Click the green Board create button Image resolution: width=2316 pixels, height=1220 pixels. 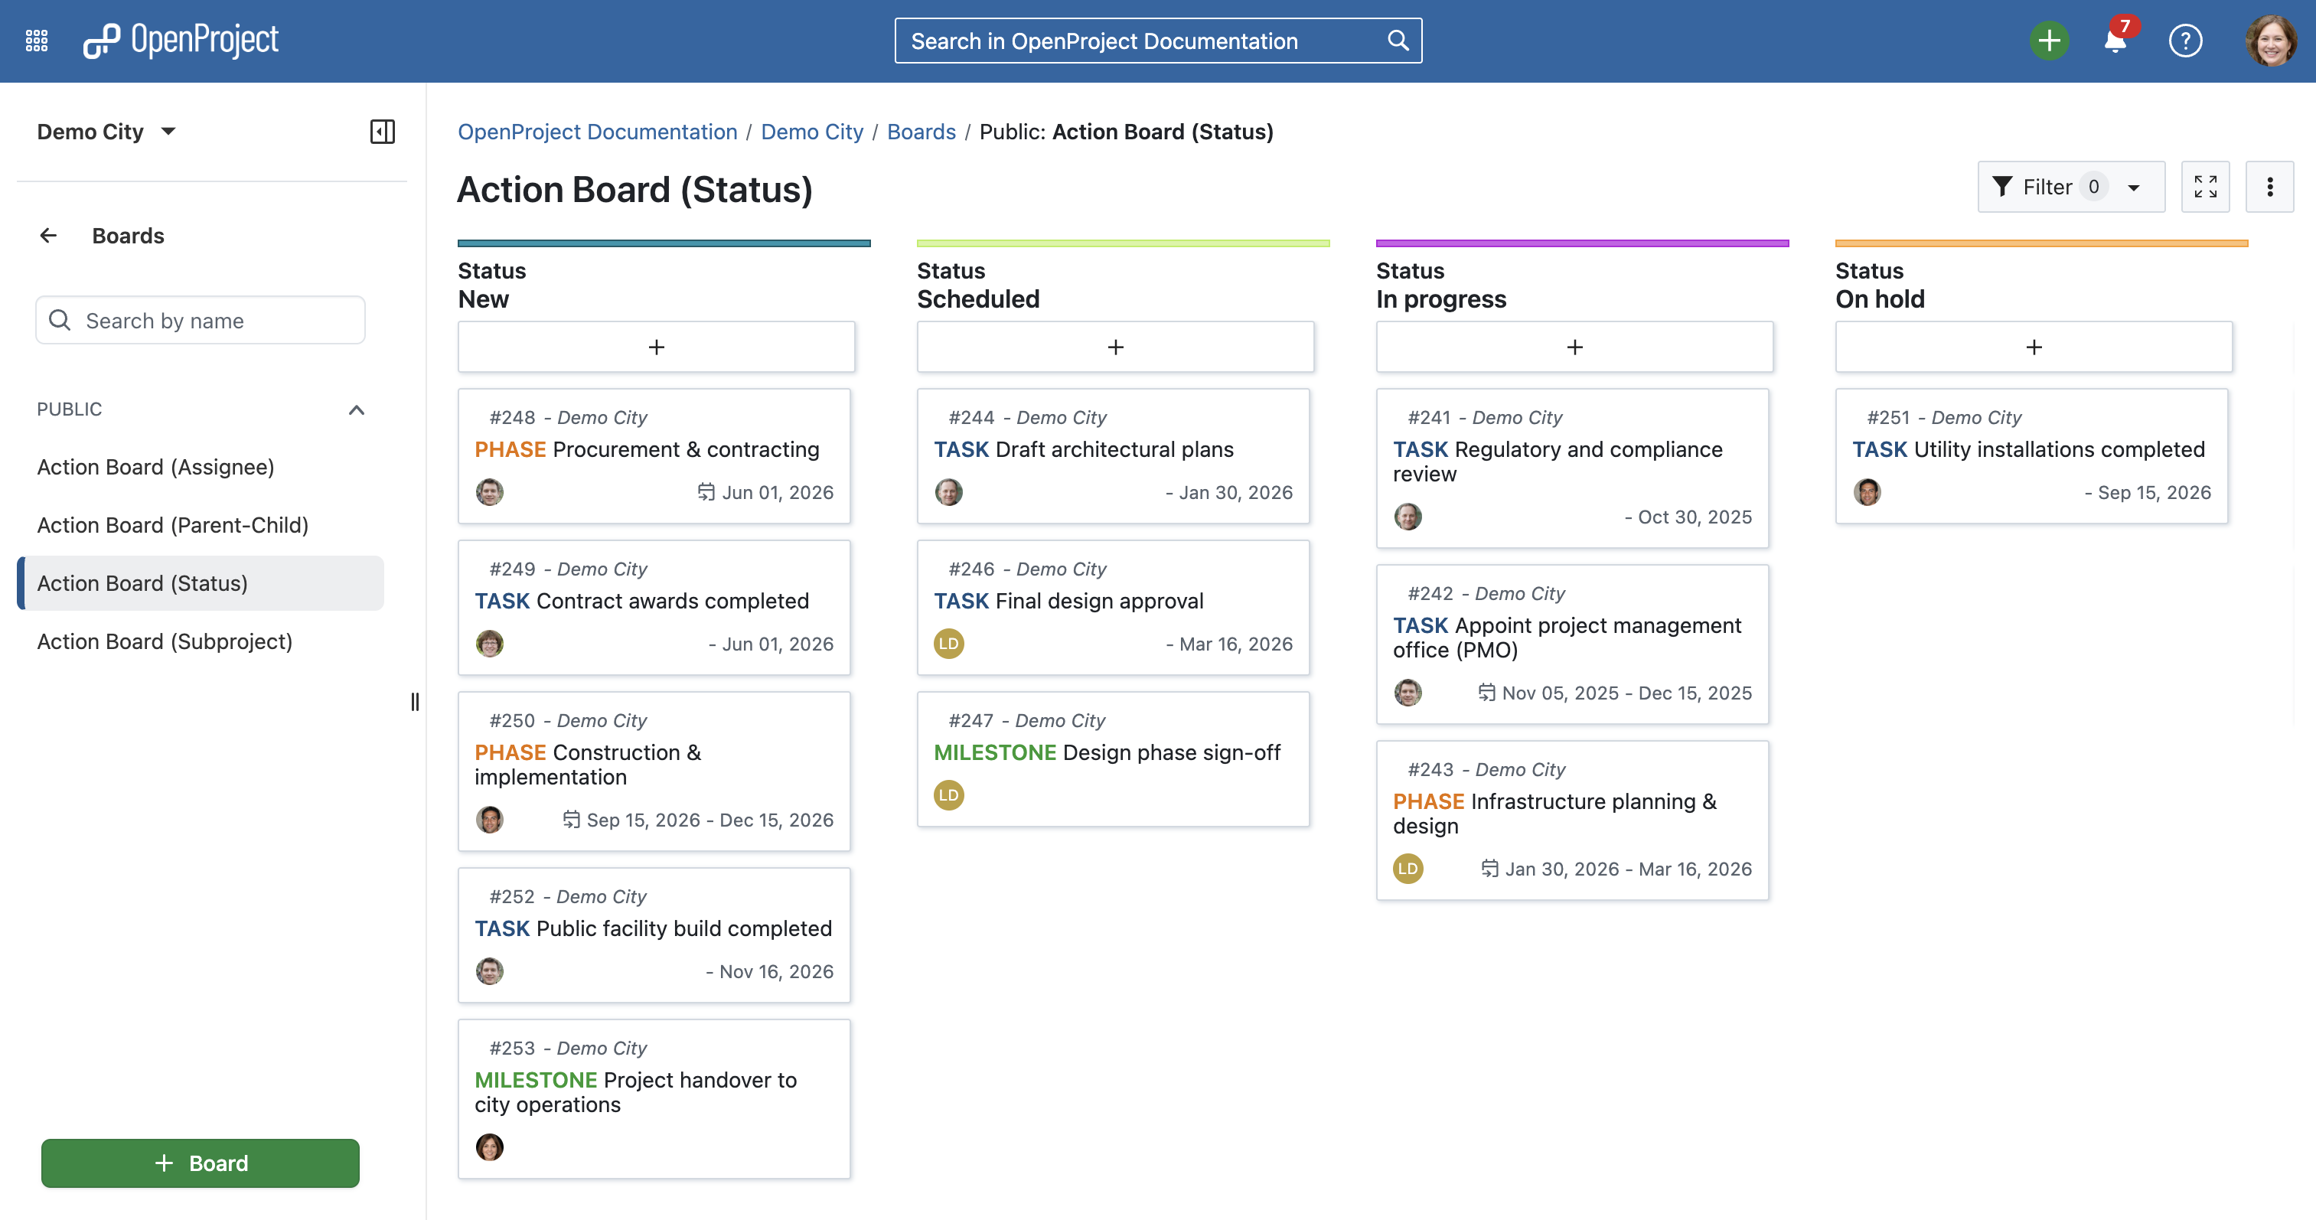point(200,1163)
